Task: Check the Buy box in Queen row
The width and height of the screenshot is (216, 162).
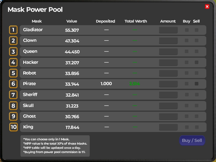Action: pos(187,51)
